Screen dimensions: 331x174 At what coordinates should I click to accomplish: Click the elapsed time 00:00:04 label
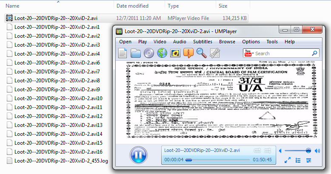[174, 160]
